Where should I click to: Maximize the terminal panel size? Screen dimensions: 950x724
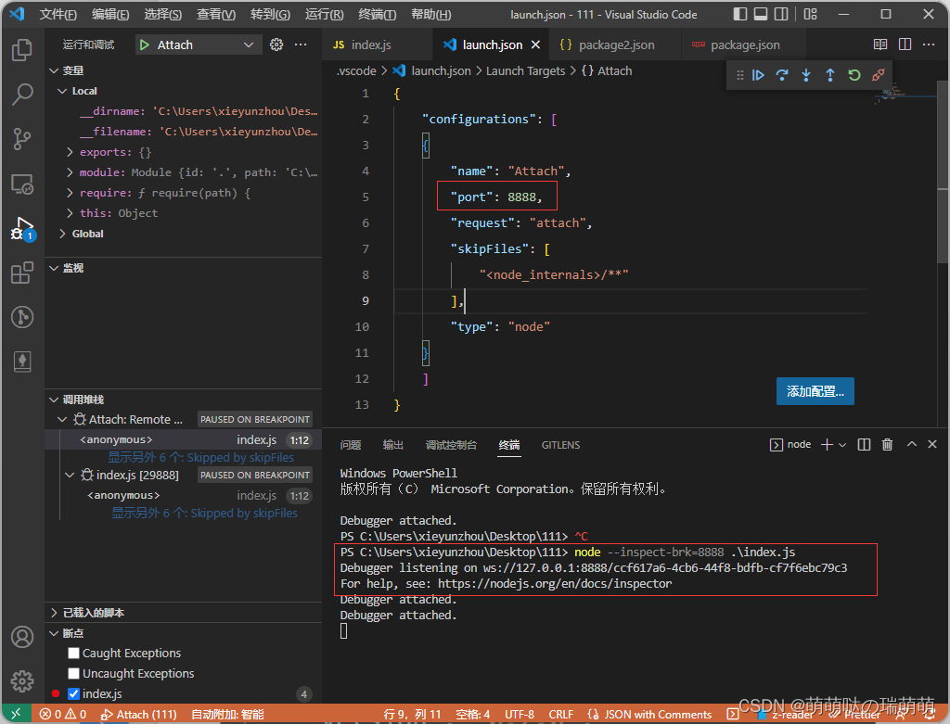point(911,445)
